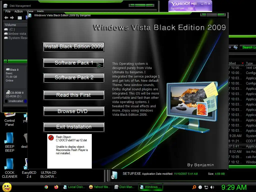Switch to Disk Management taskbar button
Viewport: 256px width, 192px height.
click(125, 187)
